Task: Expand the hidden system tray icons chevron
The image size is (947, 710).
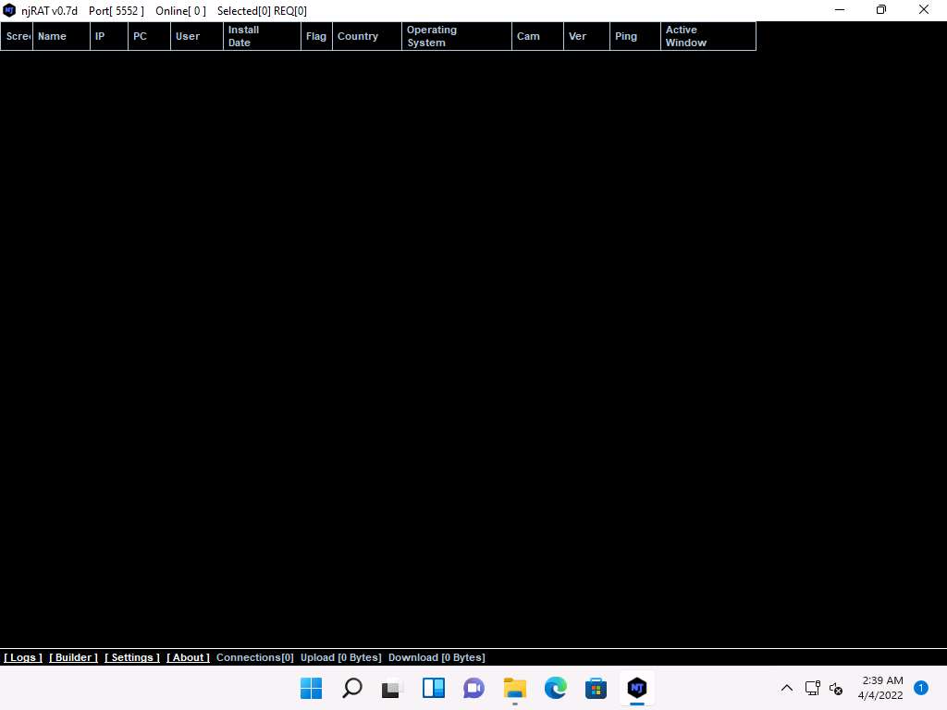Action: coord(787,688)
